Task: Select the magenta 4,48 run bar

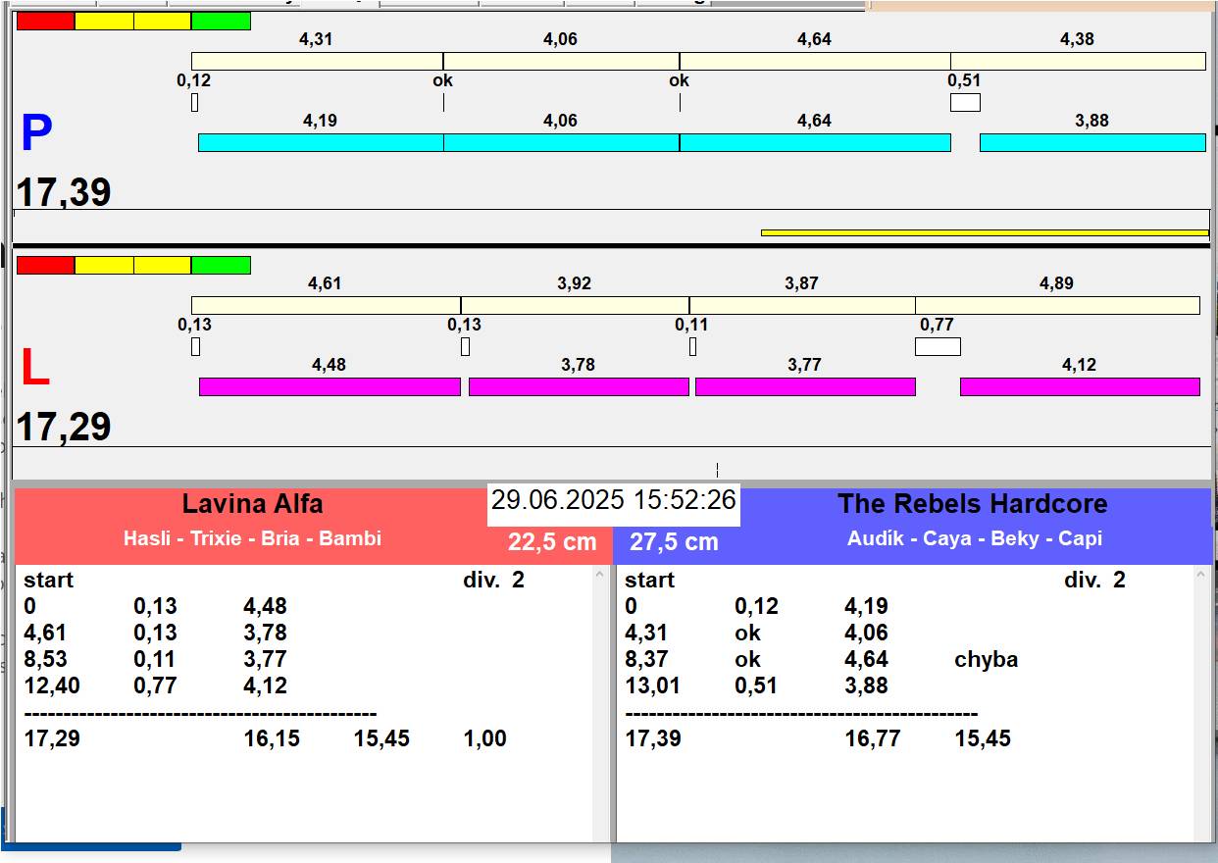Action: [330, 386]
